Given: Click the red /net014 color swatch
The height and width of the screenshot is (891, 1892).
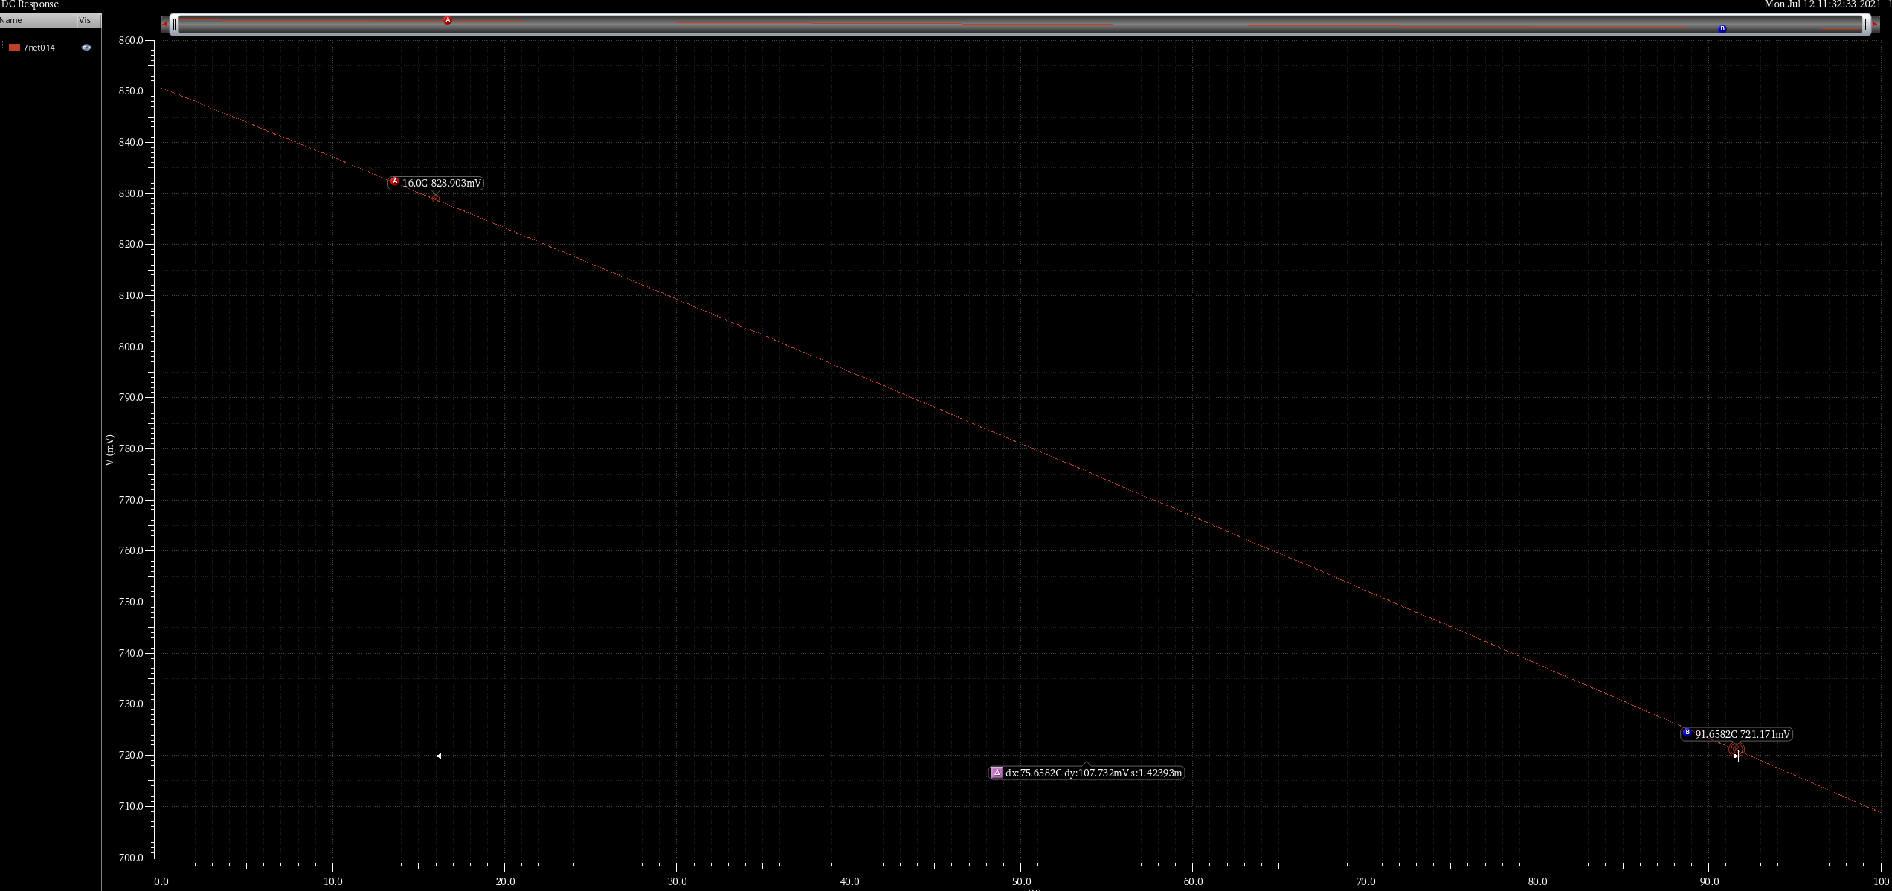Looking at the screenshot, I should (15, 48).
